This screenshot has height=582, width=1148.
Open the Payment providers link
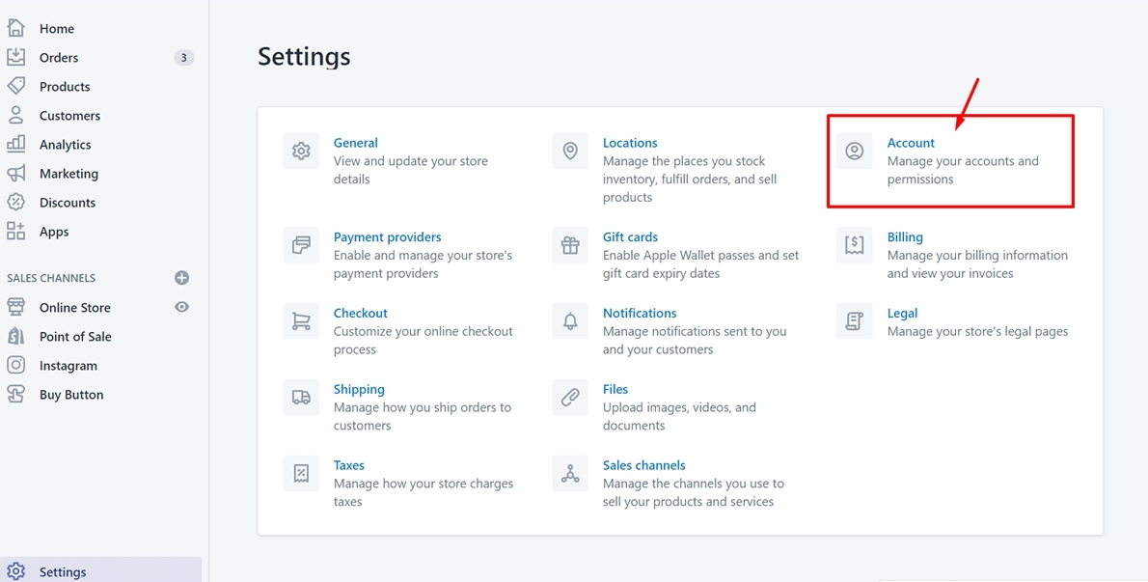(x=387, y=237)
